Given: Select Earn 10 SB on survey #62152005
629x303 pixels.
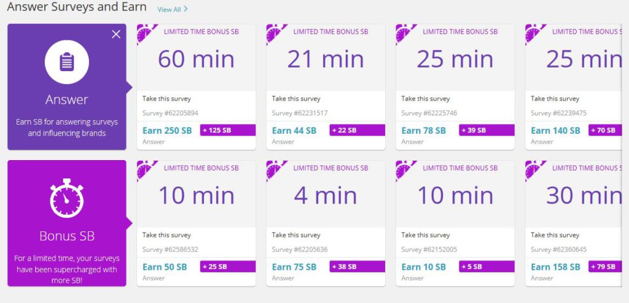Looking at the screenshot, I should point(424,267).
